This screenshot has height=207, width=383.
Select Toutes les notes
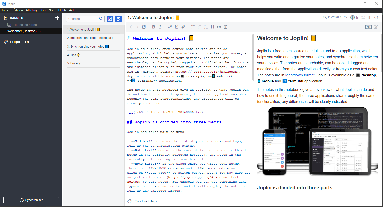point(25,25)
